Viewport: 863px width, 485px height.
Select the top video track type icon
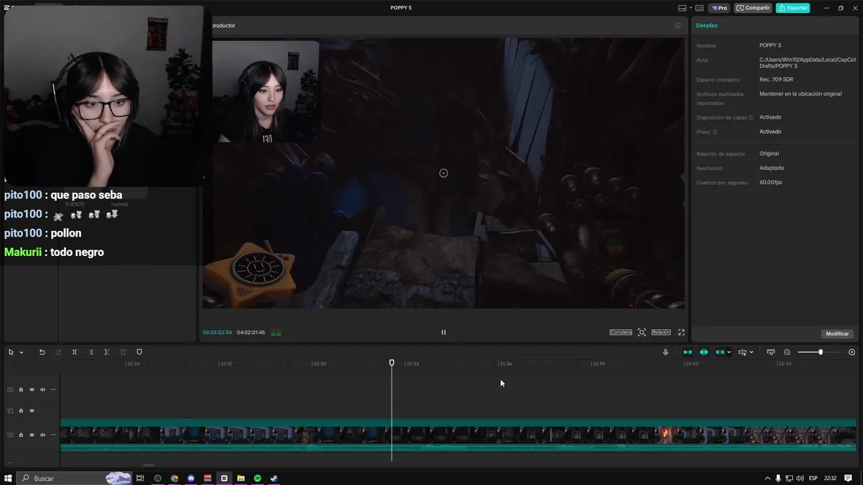pyautogui.click(x=10, y=389)
